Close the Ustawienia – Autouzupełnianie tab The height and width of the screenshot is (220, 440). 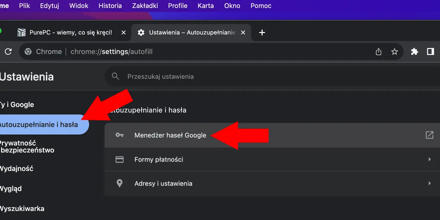(x=243, y=33)
